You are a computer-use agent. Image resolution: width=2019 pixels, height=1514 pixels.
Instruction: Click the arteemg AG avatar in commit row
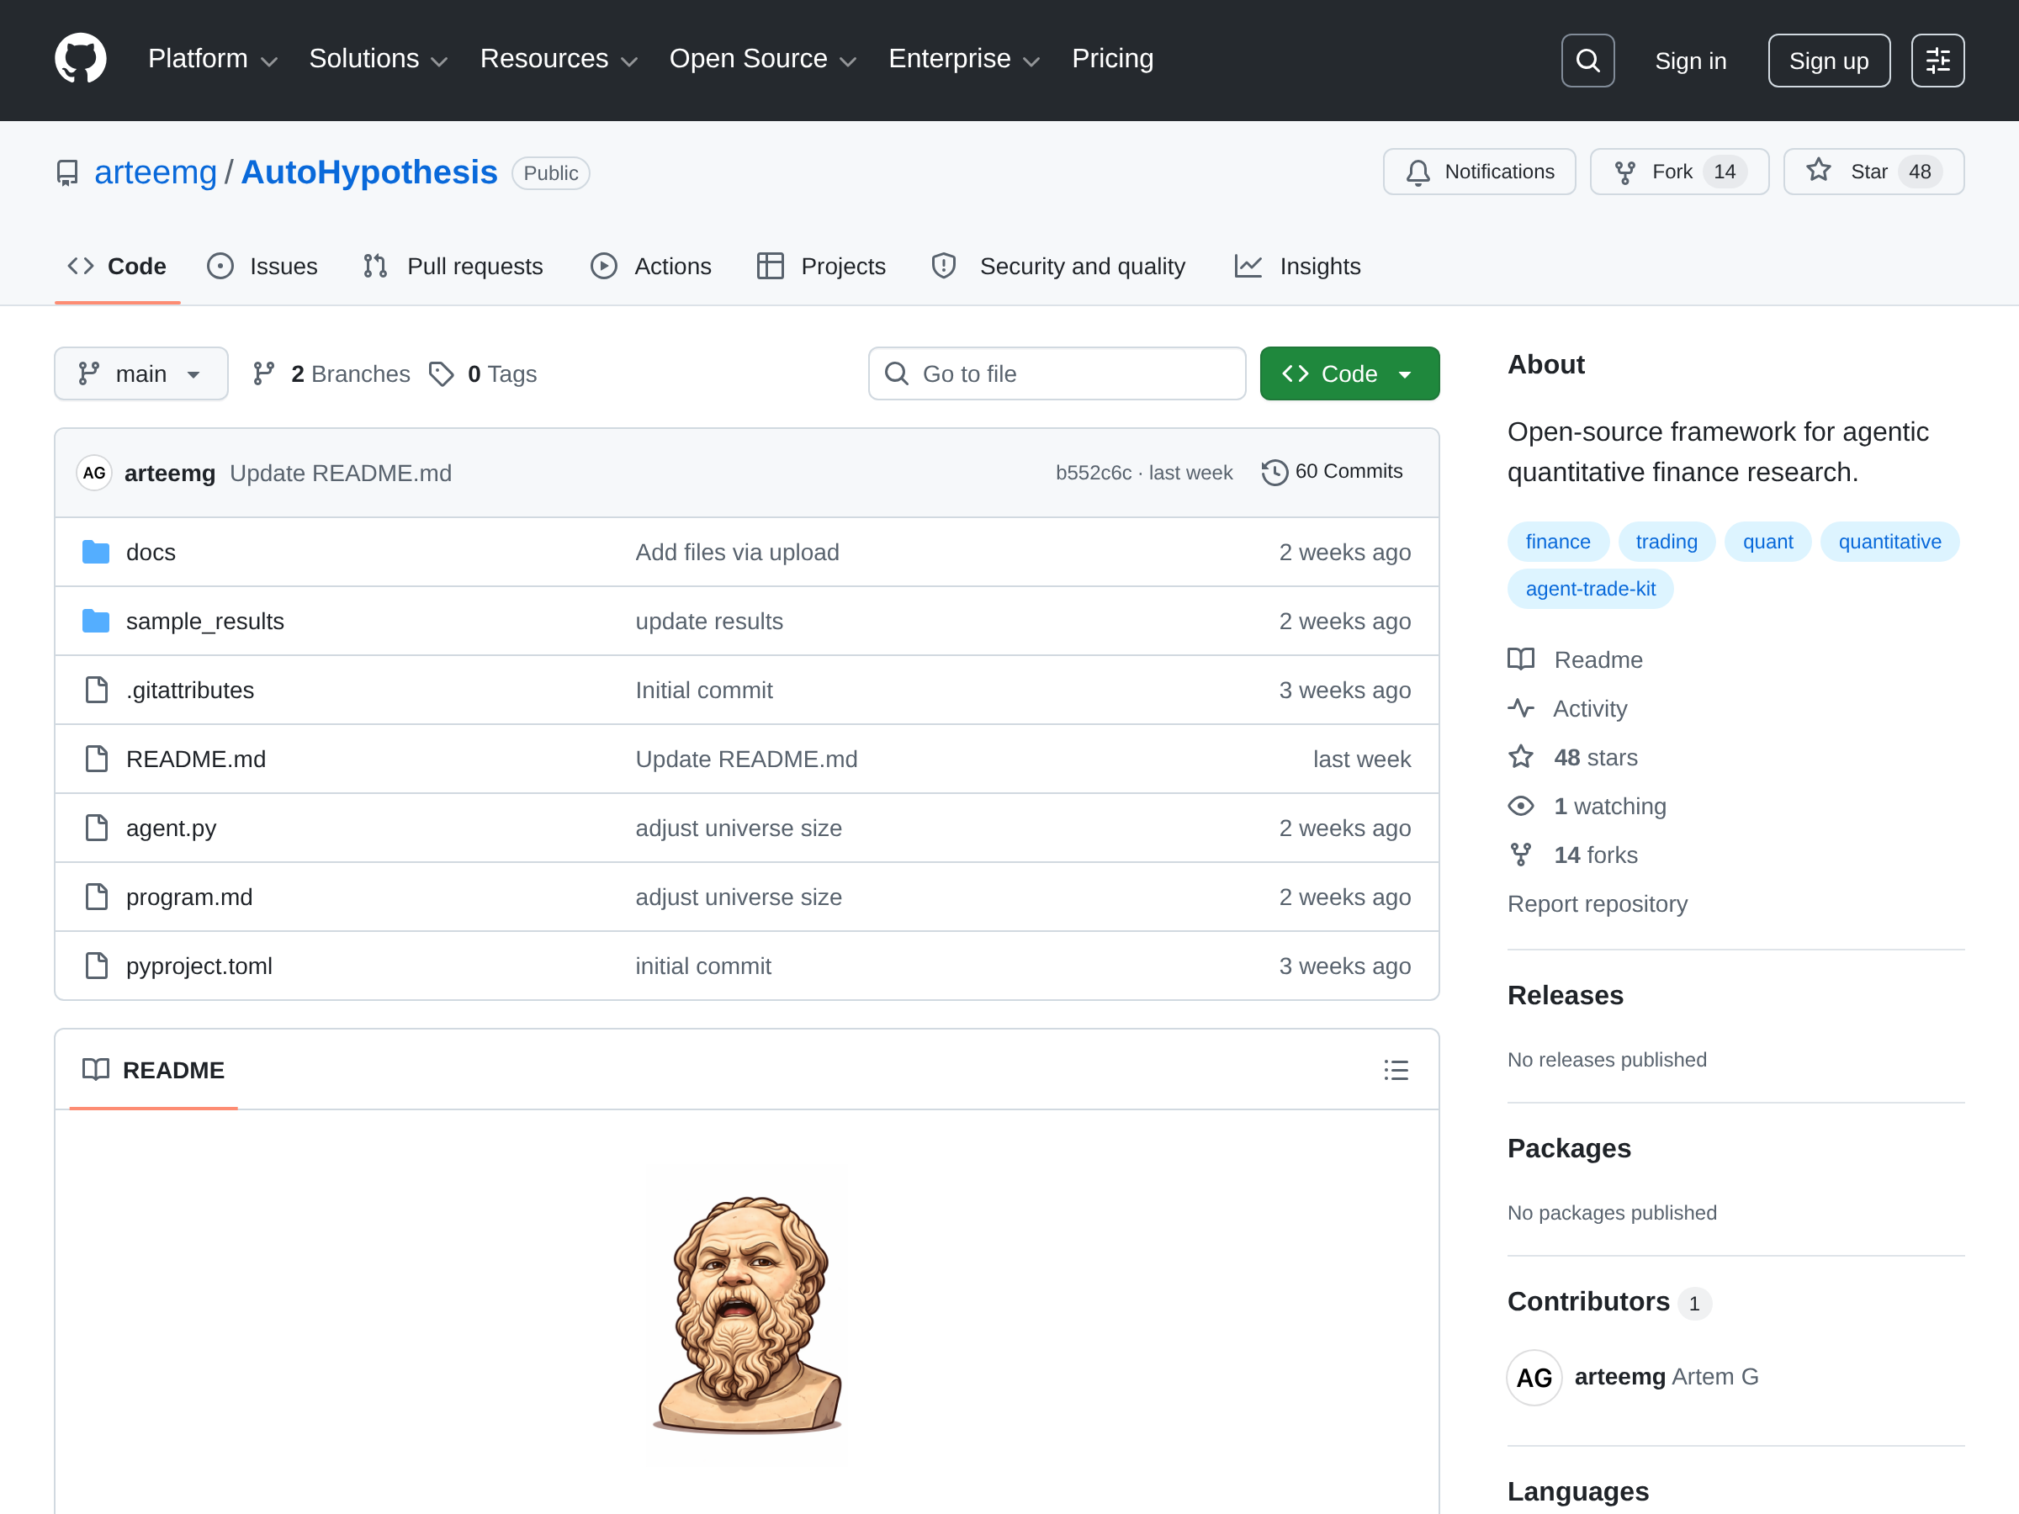tap(94, 473)
